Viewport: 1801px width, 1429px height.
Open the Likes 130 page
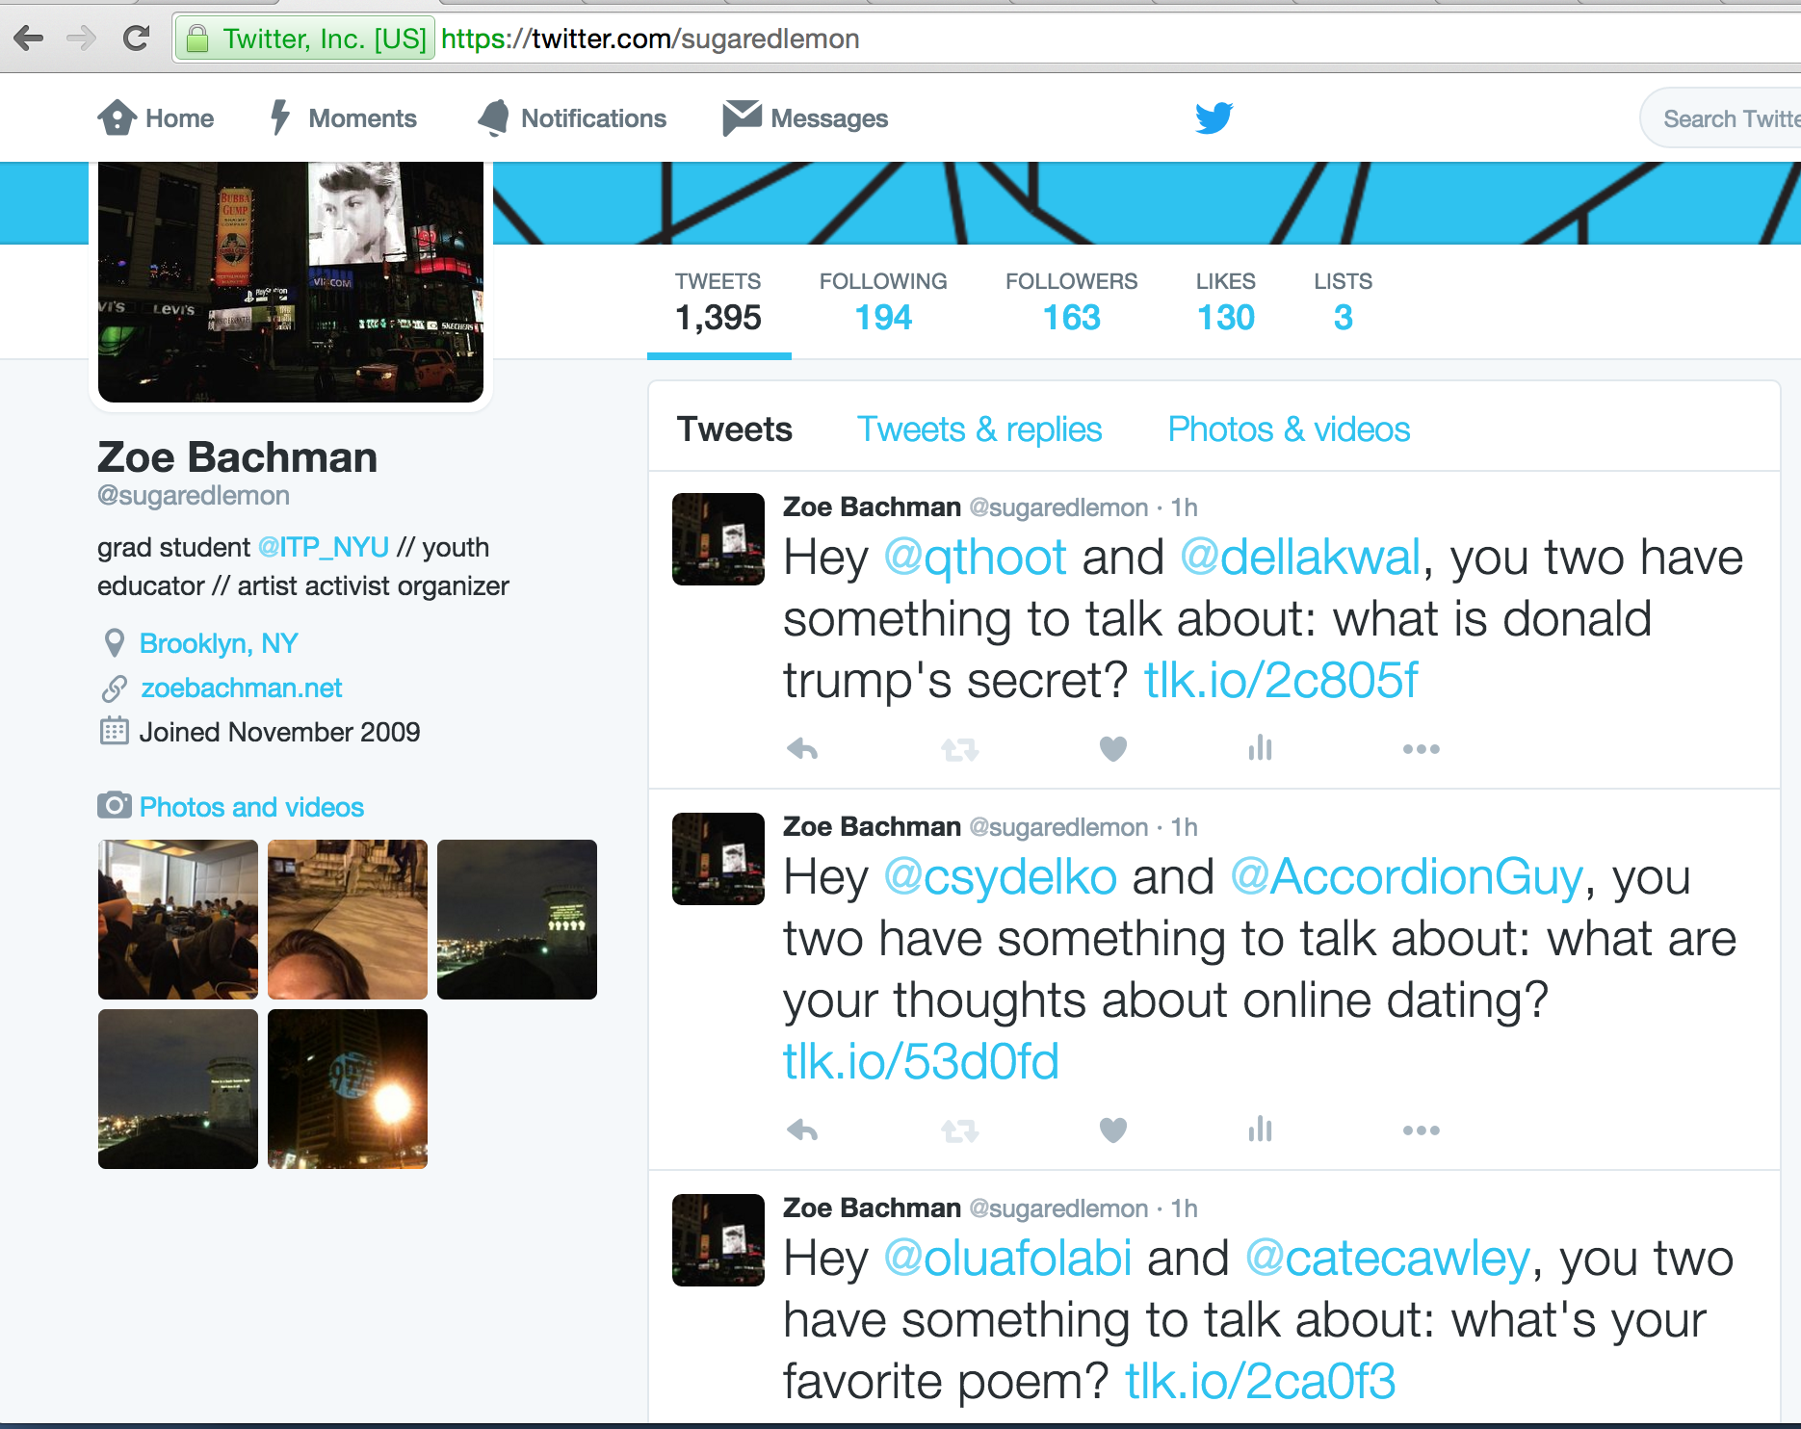click(x=1225, y=303)
